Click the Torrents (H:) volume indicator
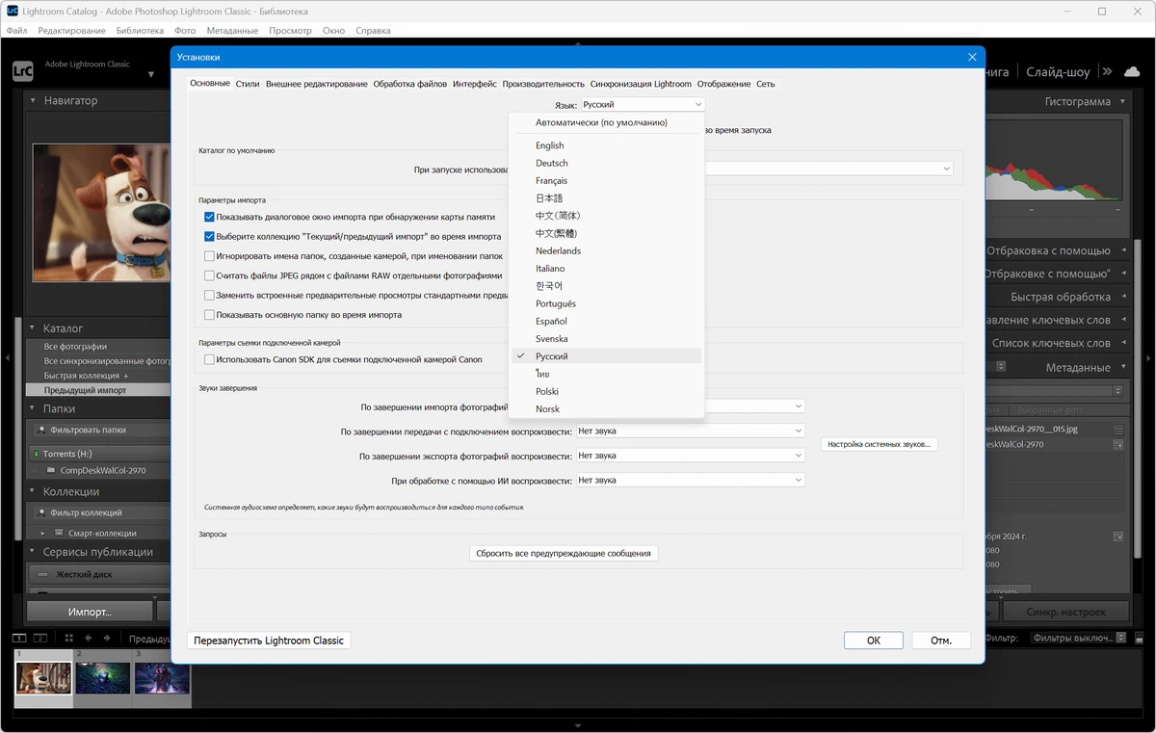Viewport: 1156px width, 733px height. [36, 454]
